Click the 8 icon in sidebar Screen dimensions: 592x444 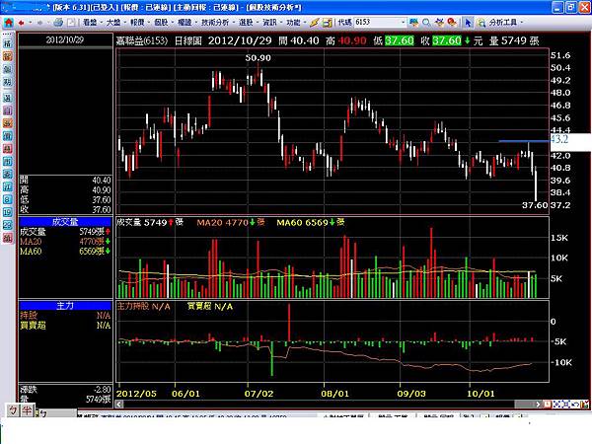coord(8,199)
